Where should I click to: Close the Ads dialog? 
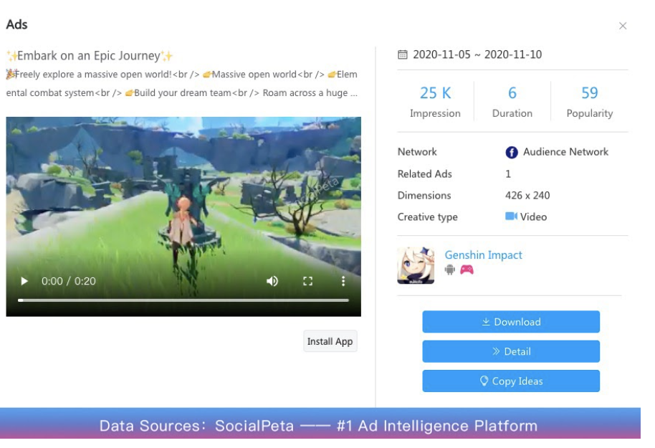[623, 26]
